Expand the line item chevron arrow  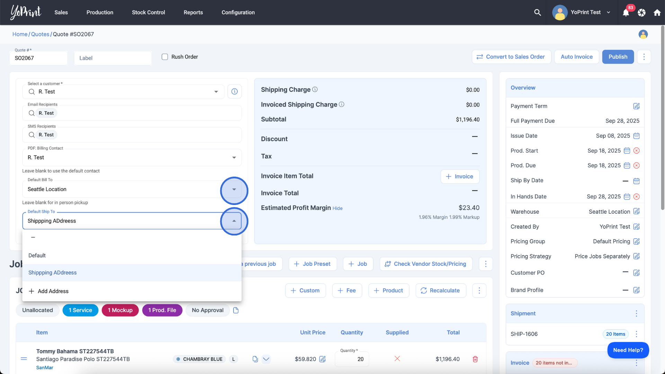266,359
